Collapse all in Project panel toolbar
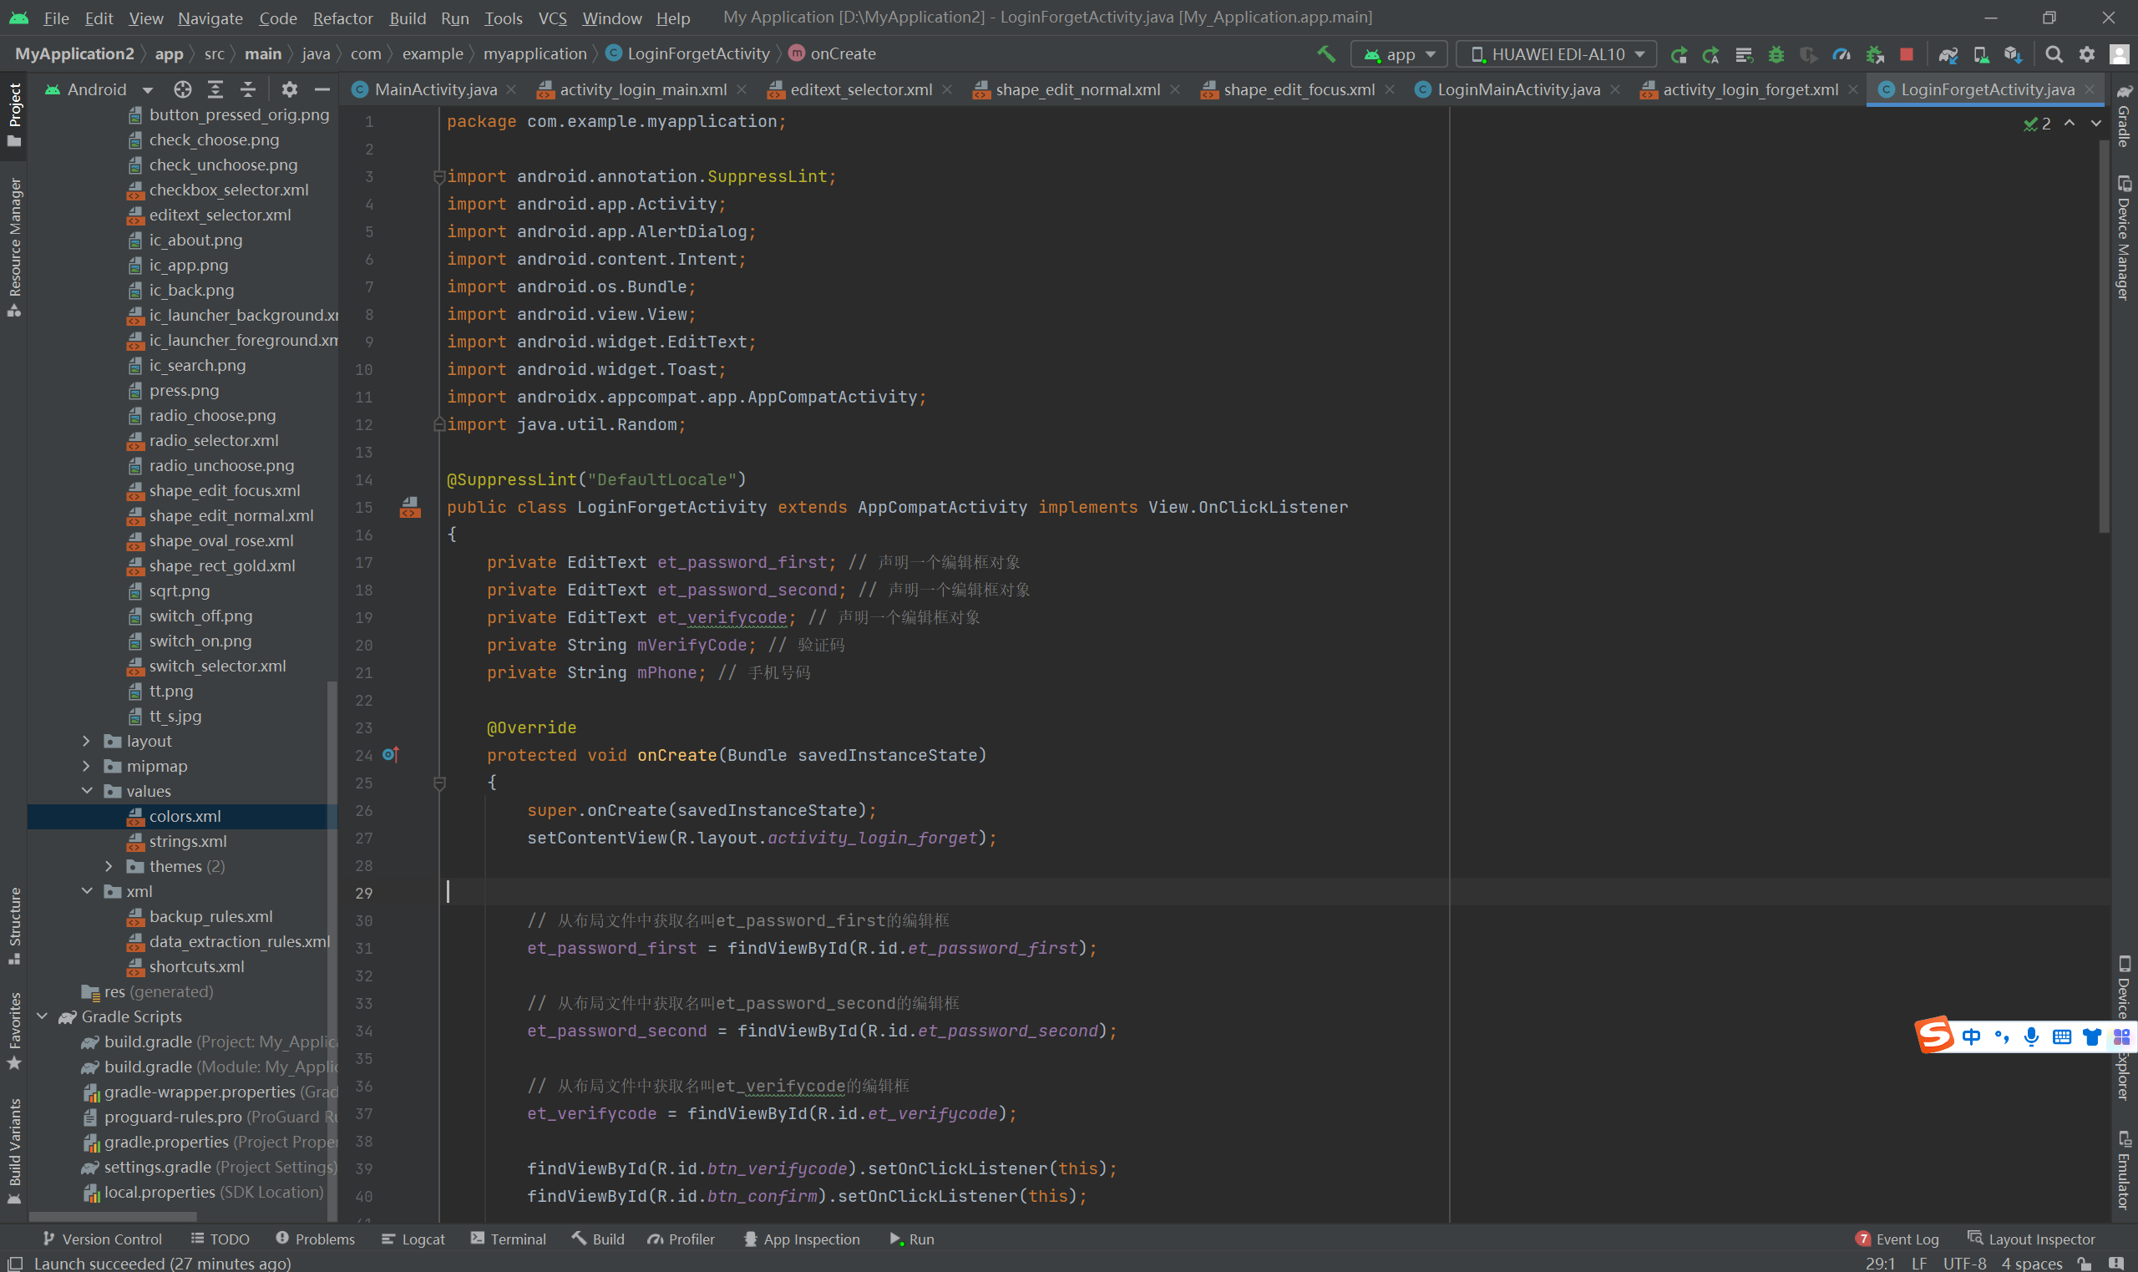This screenshot has width=2138, height=1272. (x=248, y=89)
